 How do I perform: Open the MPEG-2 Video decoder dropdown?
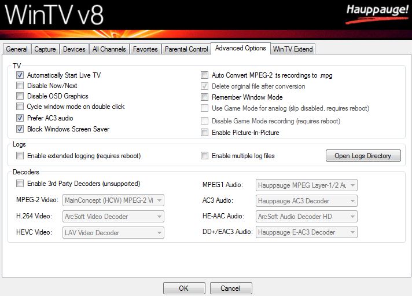pyautogui.click(x=113, y=200)
